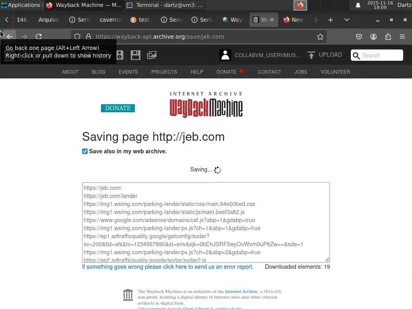Switch to the Way tab with globe icon
The image size is (412, 309).
[x=234, y=20]
